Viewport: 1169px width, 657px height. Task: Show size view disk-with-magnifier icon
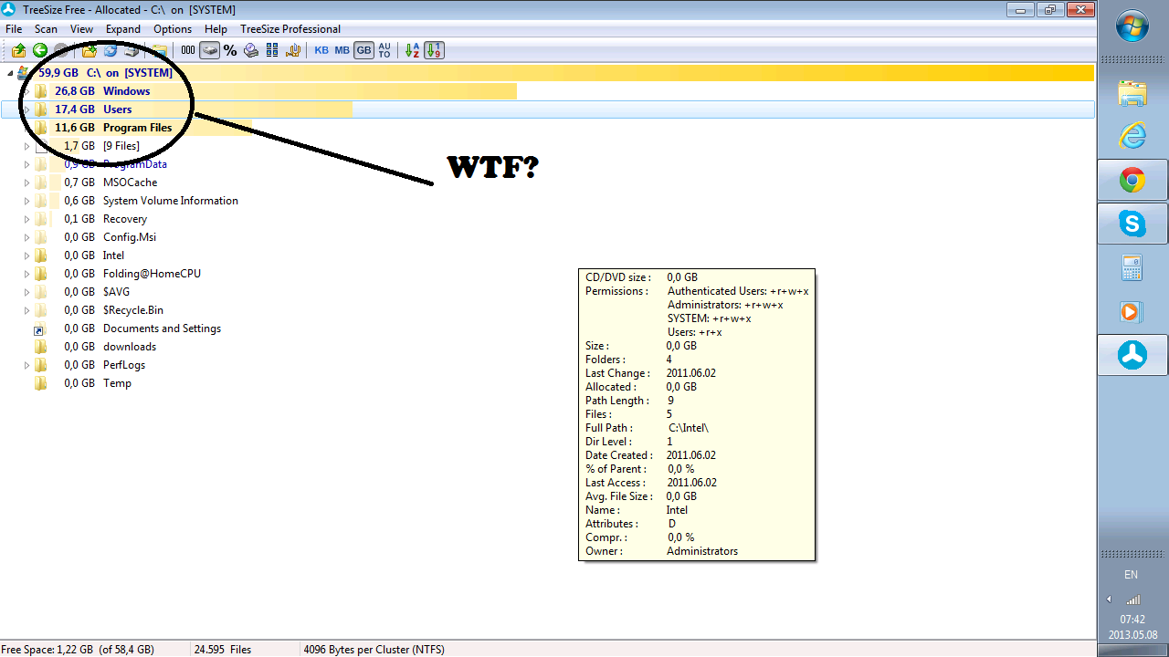tap(250, 50)
